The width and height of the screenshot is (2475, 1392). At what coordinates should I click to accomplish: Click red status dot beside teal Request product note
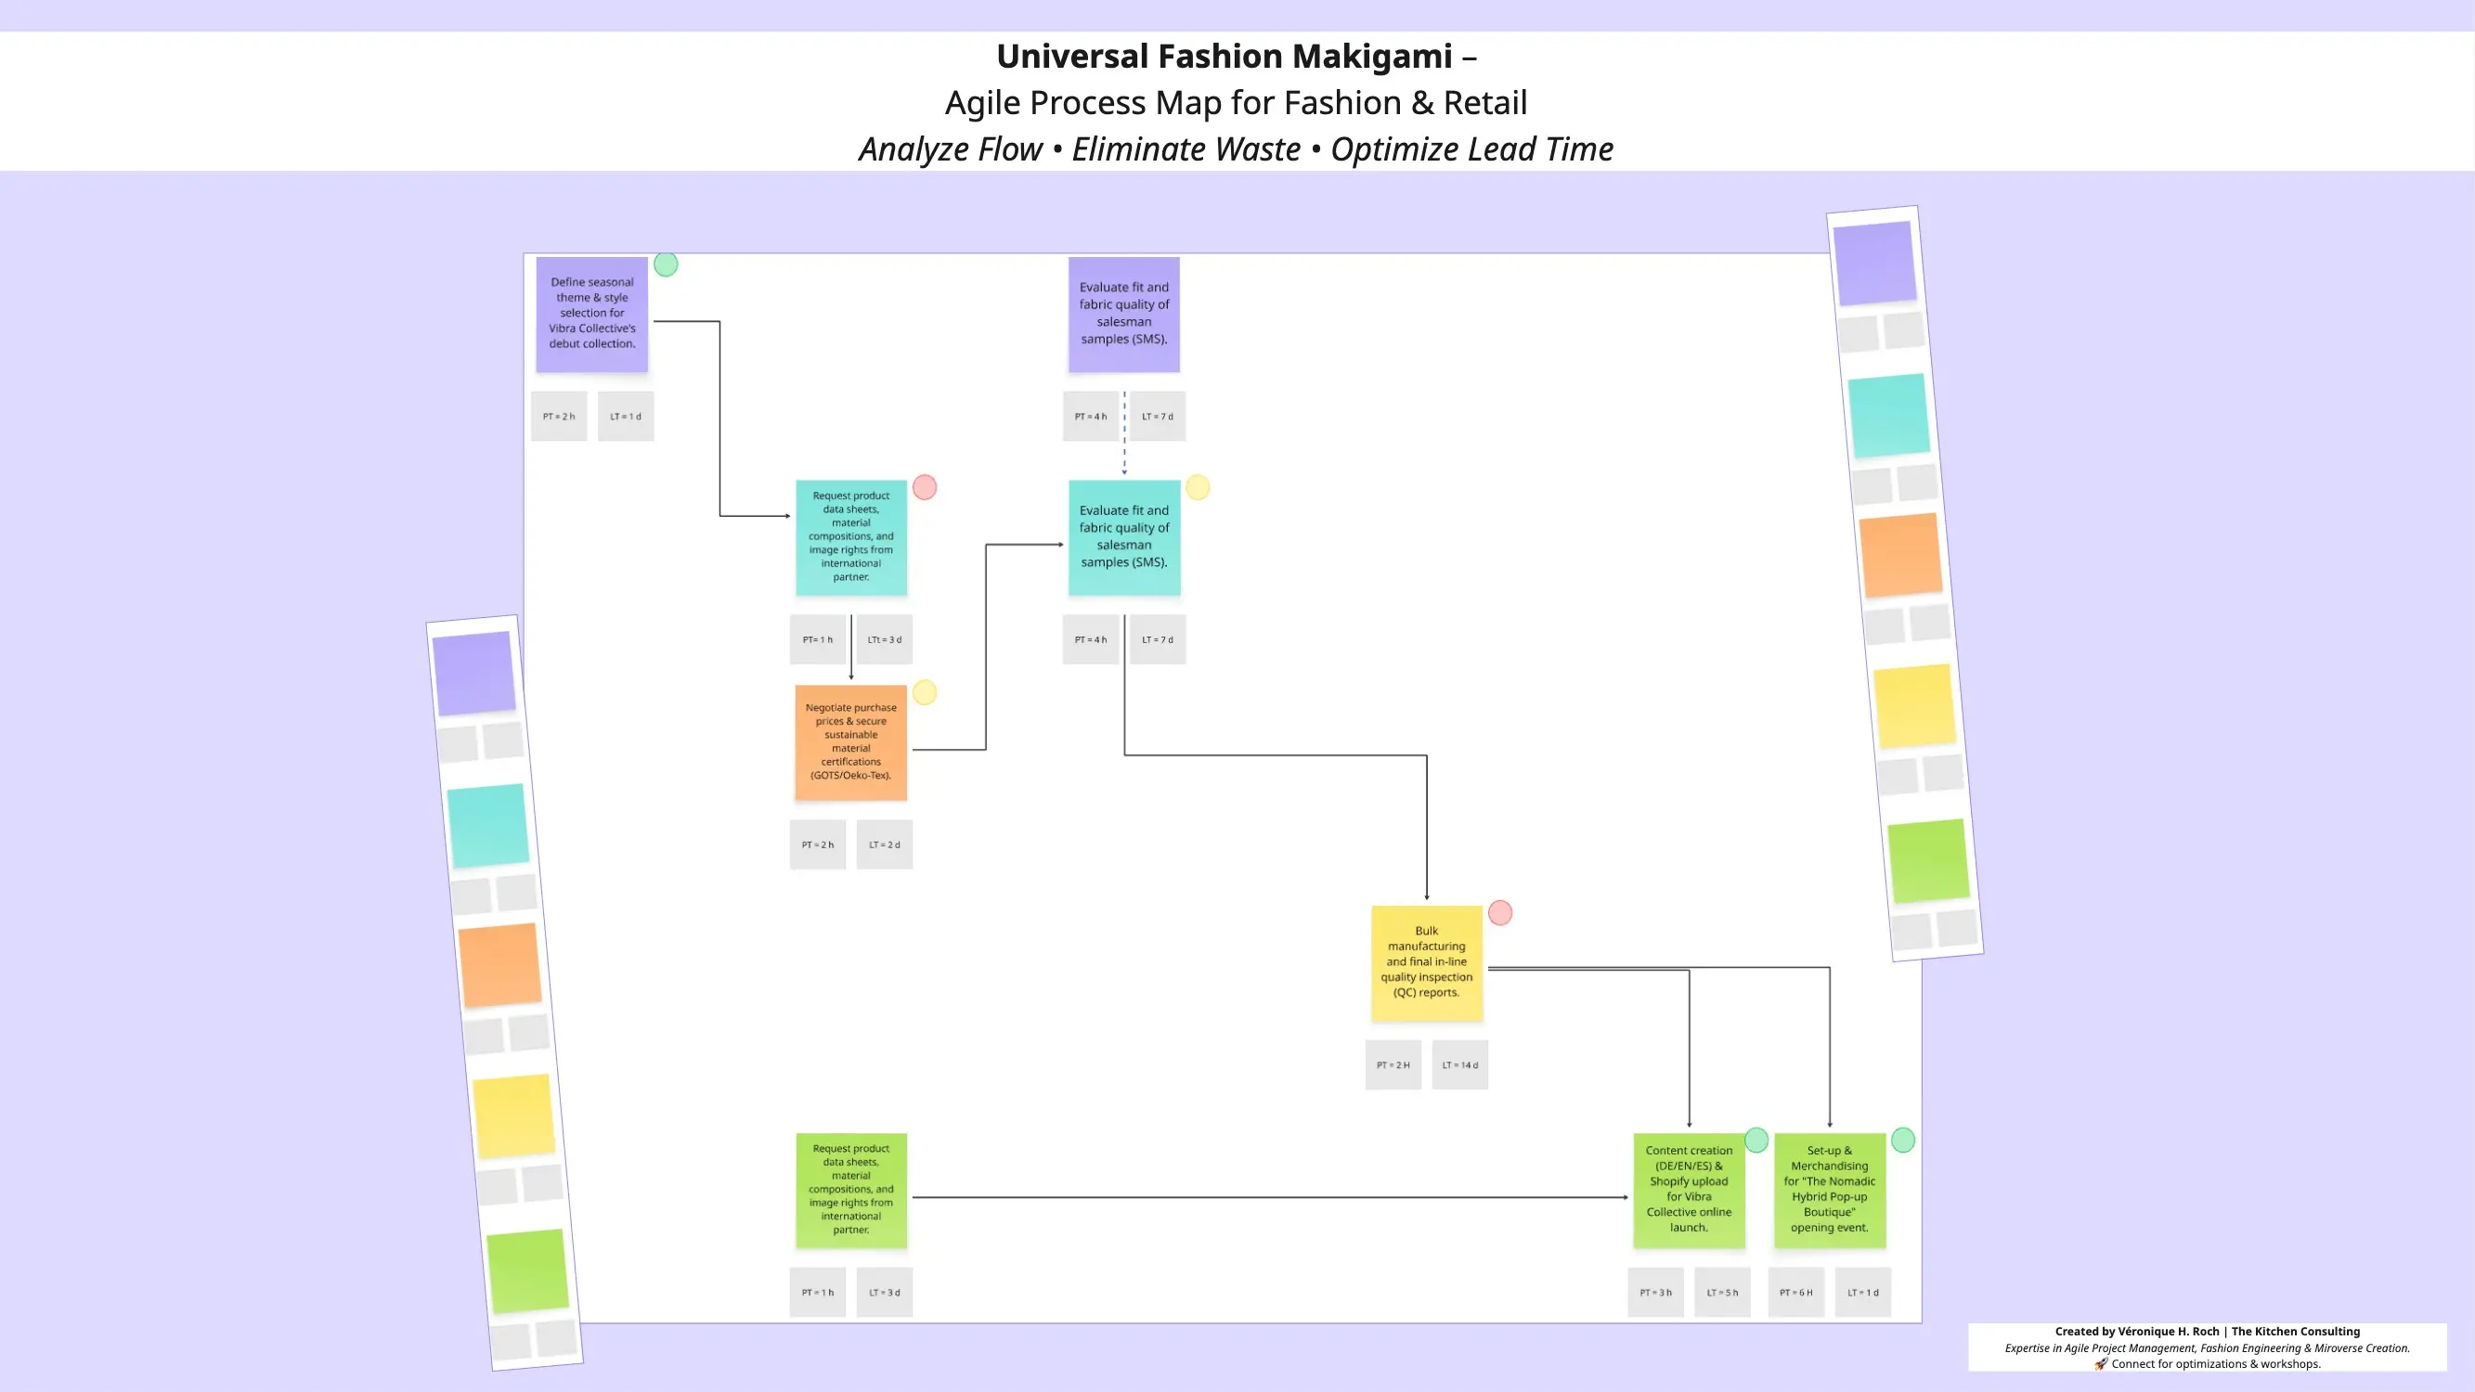click(x=925, y=487)
